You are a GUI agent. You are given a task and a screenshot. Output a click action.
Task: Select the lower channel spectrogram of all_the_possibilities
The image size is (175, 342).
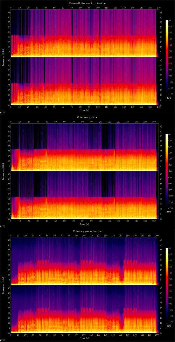[85, 81]
